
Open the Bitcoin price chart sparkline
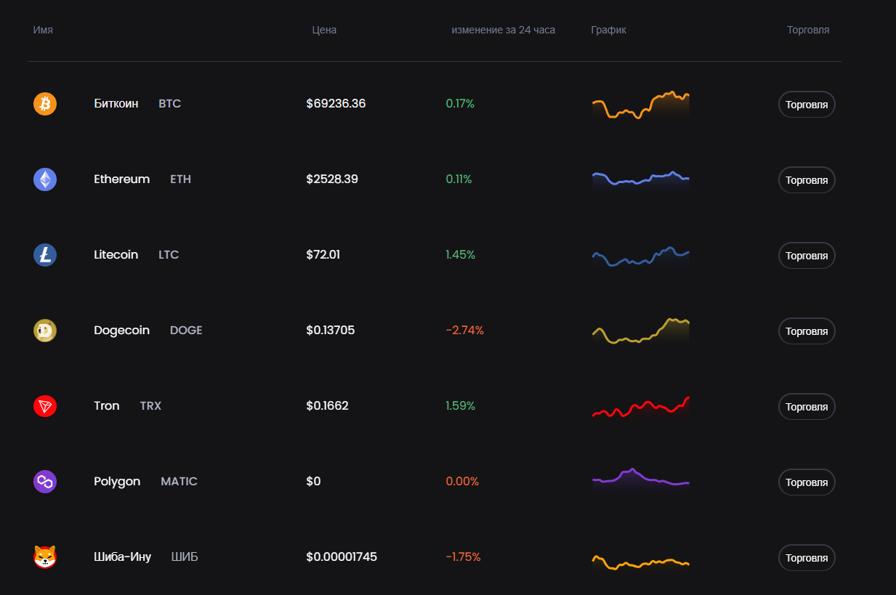pos(640,104)
